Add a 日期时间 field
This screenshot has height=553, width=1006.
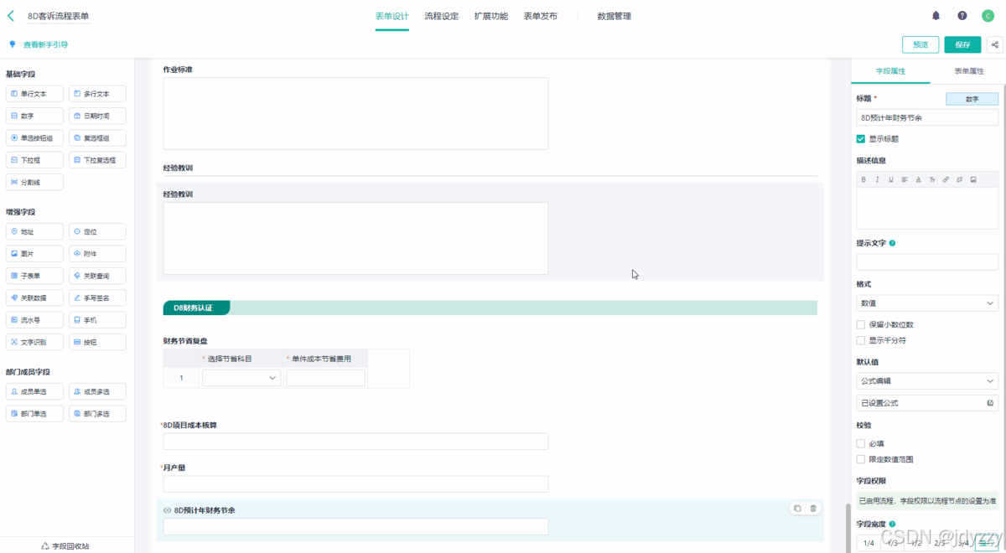pyautogui.click(x=97, y=116)
